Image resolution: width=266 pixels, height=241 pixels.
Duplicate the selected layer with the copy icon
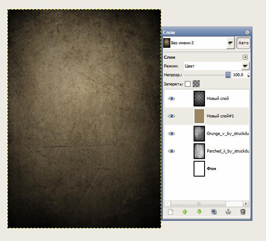click(x=214, y=212)
